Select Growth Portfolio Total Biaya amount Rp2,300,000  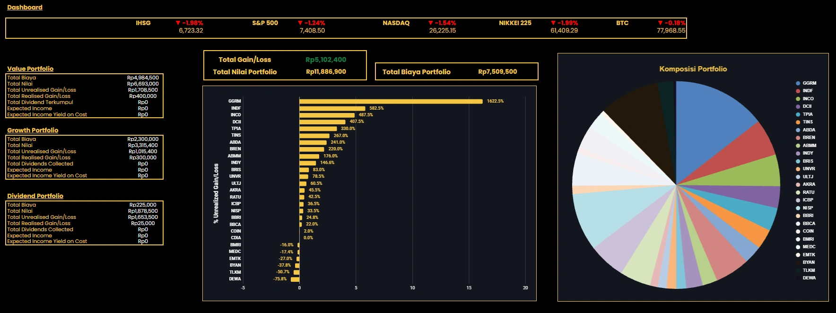143,139
